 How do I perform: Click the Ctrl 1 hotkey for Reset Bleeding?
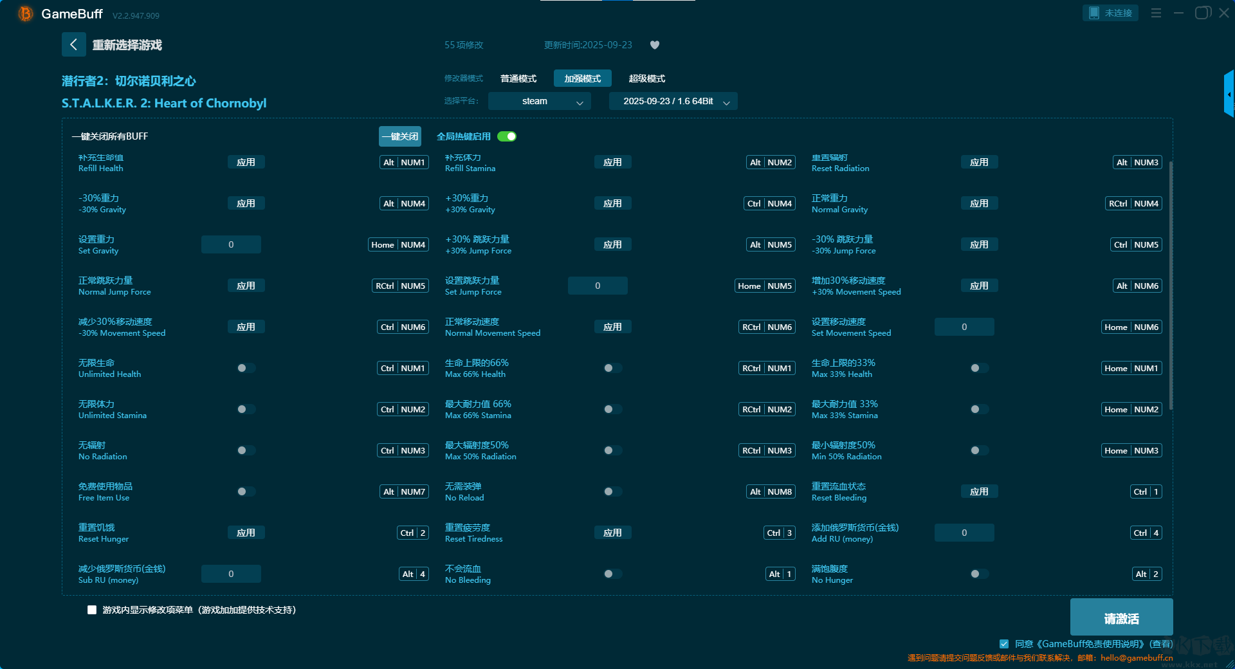click(1146, 491)
